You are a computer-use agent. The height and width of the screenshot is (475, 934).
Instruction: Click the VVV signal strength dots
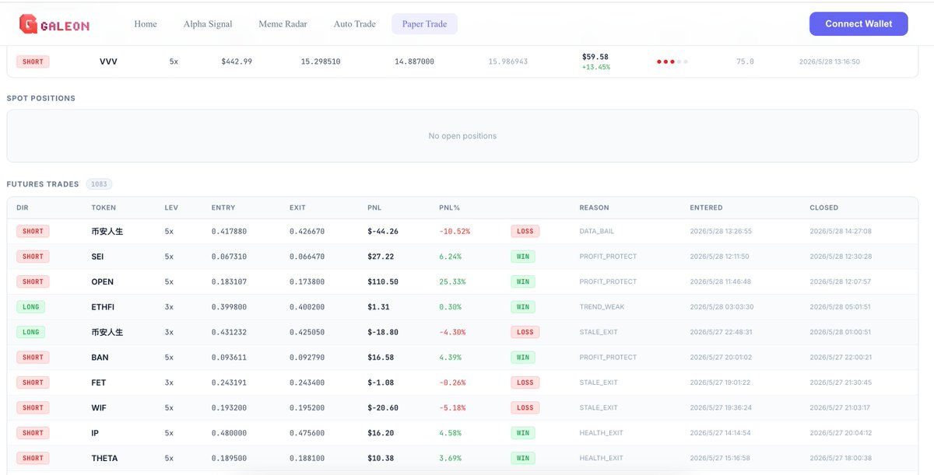[672, 61]
